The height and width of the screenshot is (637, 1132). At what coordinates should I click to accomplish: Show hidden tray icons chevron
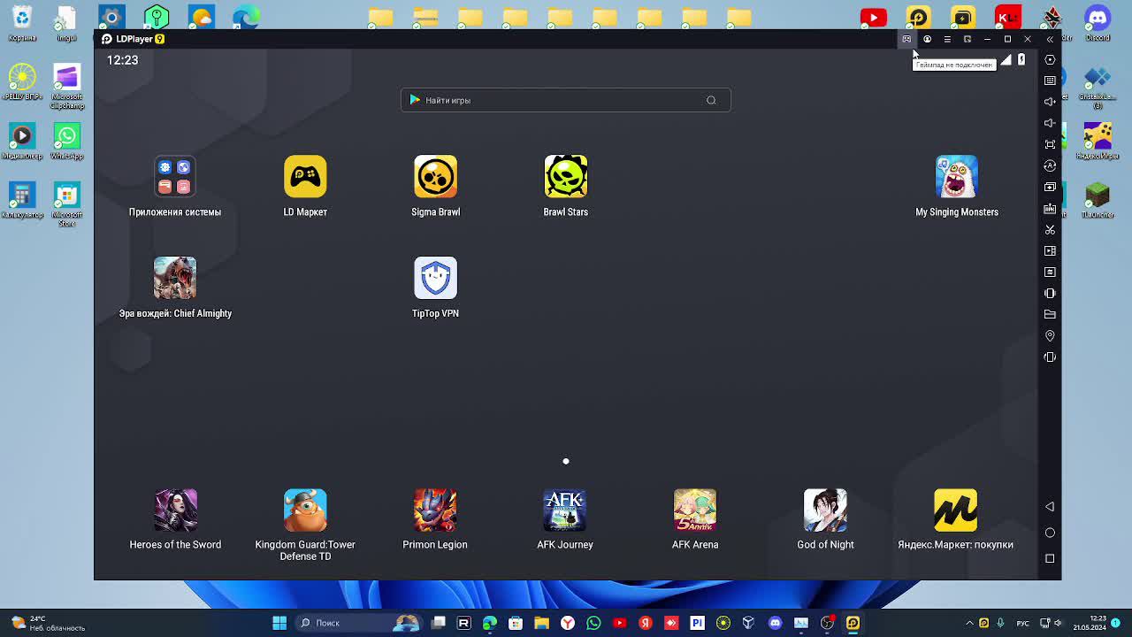point(969,623)
